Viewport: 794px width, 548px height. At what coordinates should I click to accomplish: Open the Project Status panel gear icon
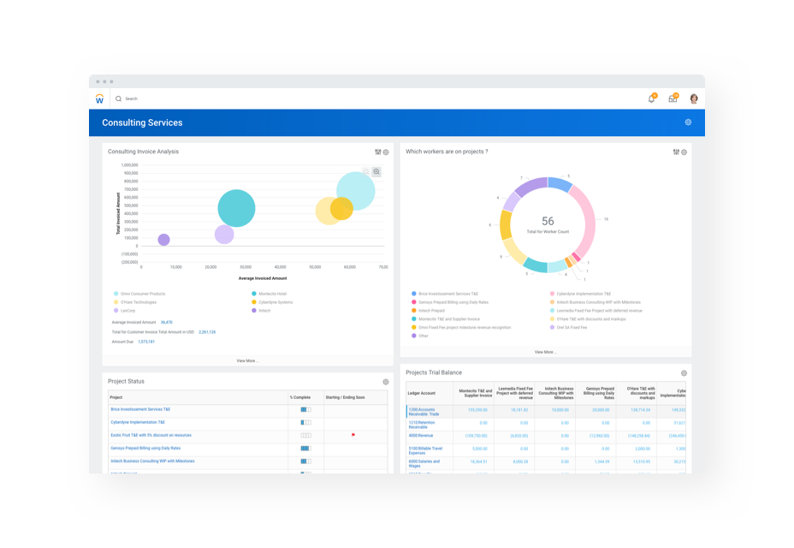coord(385,381)
